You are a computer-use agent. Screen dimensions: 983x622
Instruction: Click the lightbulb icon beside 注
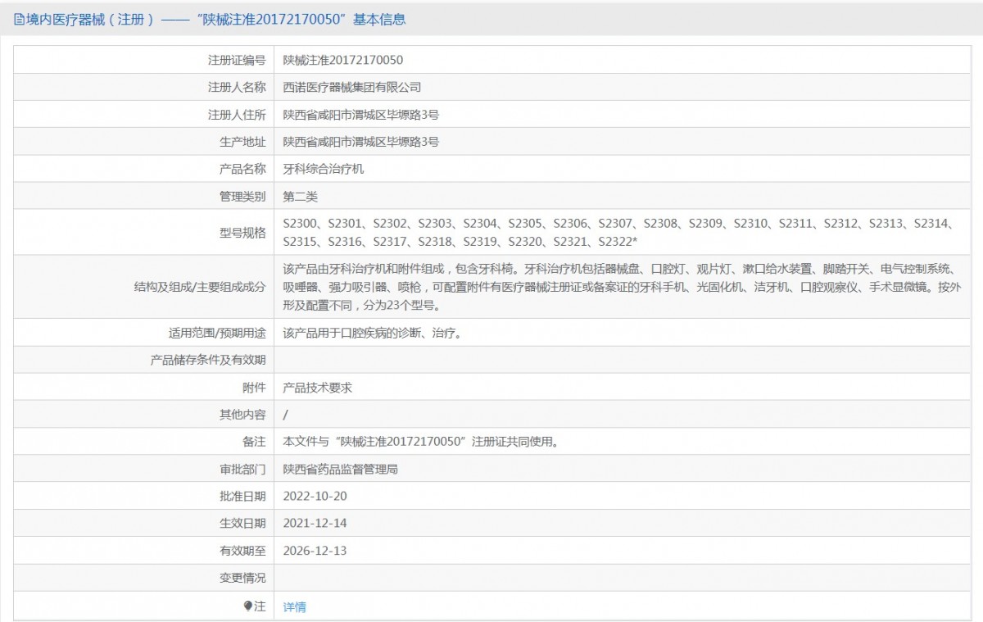click(x=248, y=606)
